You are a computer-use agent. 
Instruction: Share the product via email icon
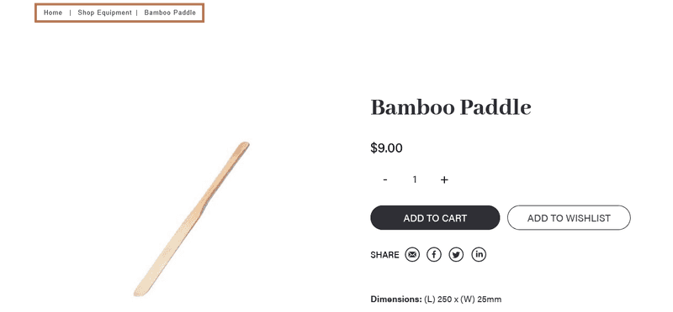tap(412, 255)
